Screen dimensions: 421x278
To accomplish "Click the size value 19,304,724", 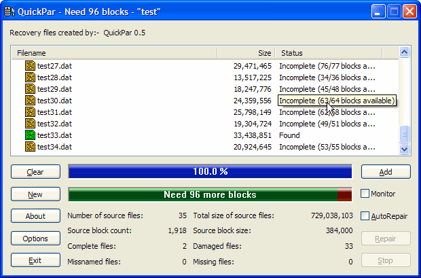I will tap(253, 124).
